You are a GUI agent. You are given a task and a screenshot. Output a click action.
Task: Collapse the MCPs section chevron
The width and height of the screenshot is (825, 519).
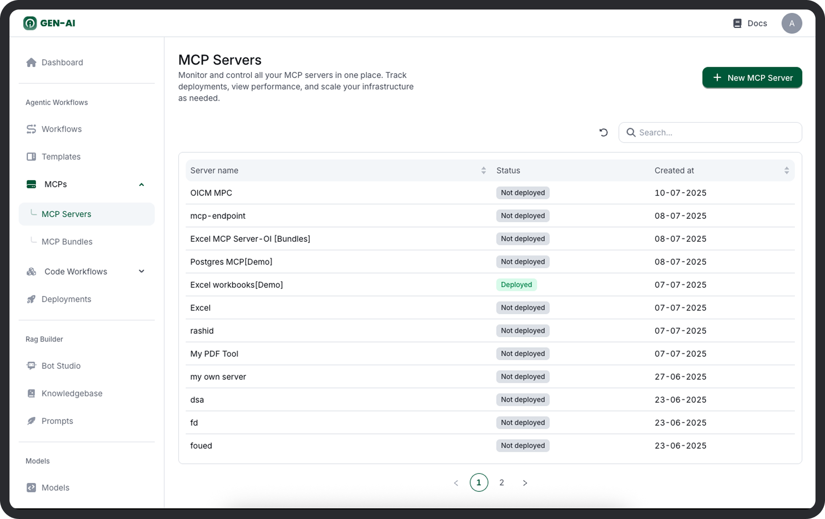coord(141,185)
